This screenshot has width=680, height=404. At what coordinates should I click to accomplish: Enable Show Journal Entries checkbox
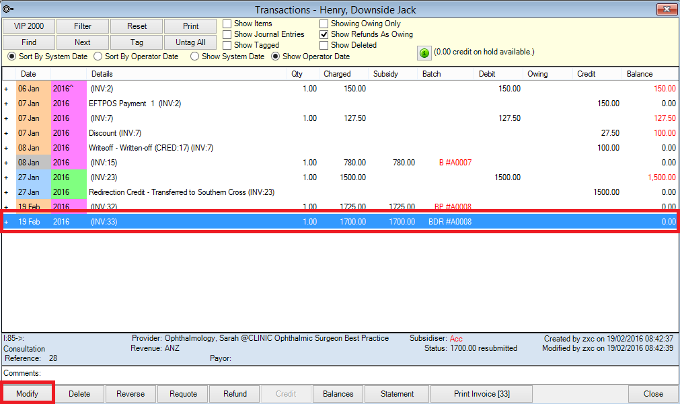[x=227, y=35]
